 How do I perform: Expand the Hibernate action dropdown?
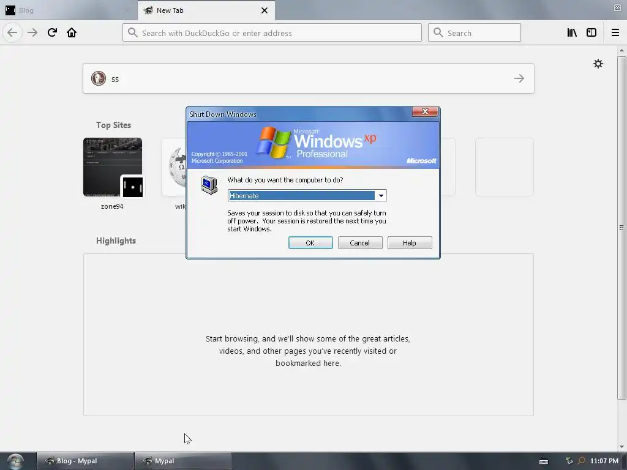coord(381,195)
